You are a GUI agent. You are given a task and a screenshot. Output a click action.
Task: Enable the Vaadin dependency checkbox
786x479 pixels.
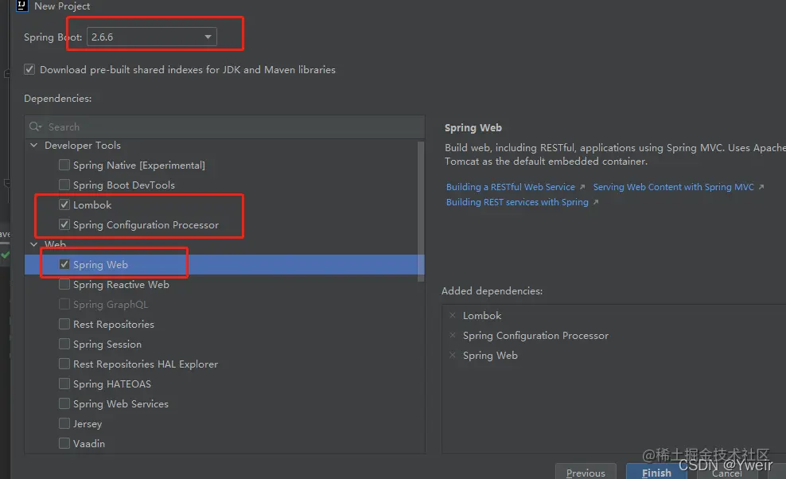tap(64, 443)
